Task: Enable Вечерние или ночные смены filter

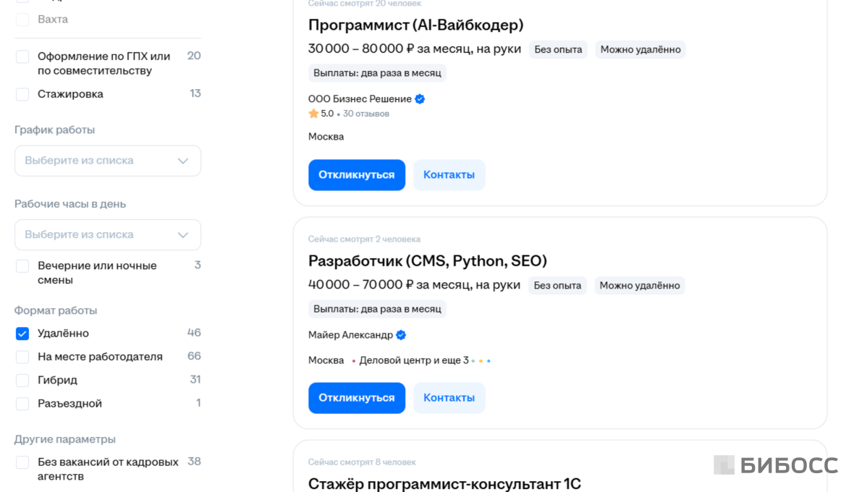Action: (x=22, y=266)
